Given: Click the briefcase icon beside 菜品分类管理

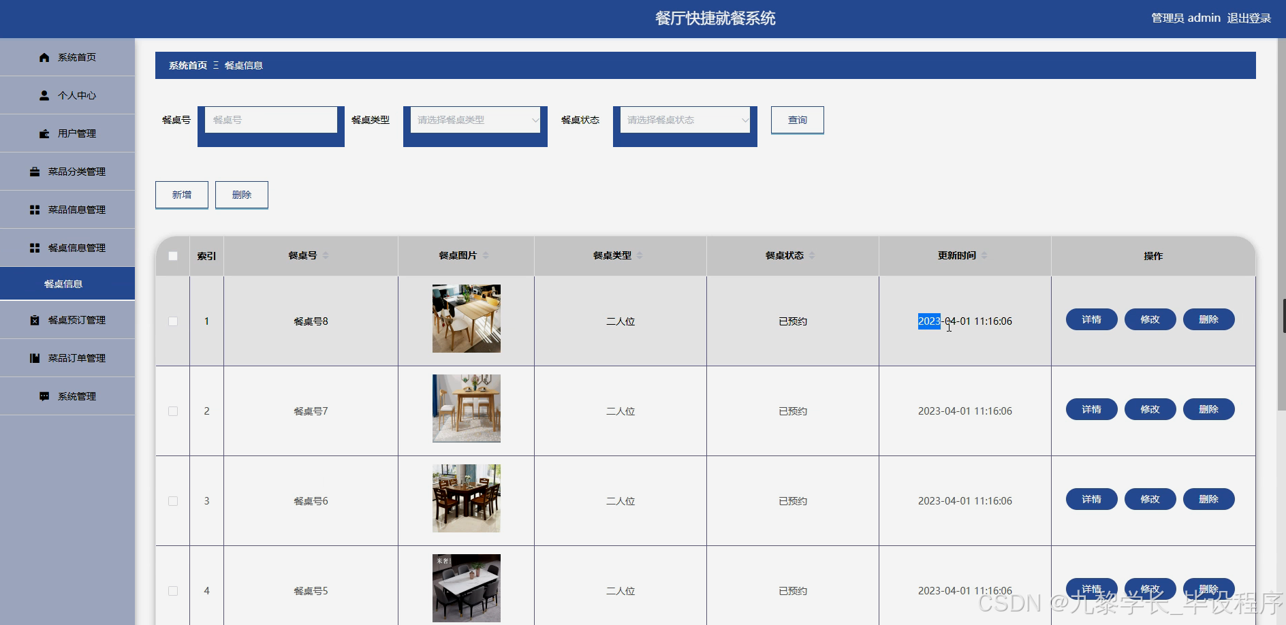Looking at the screenshot, I should (x=35, y=172).
